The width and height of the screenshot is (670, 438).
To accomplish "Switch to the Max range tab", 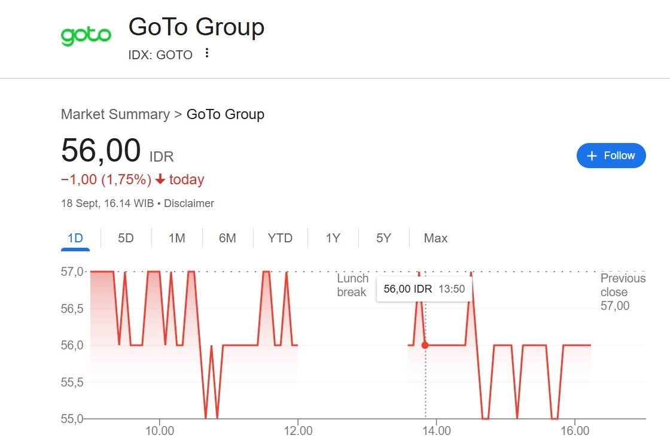I will tap(435, 238).
